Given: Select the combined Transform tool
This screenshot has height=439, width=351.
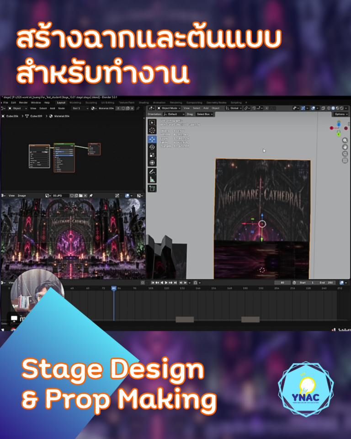Looking at the screenshot, I should click(152, 163).
